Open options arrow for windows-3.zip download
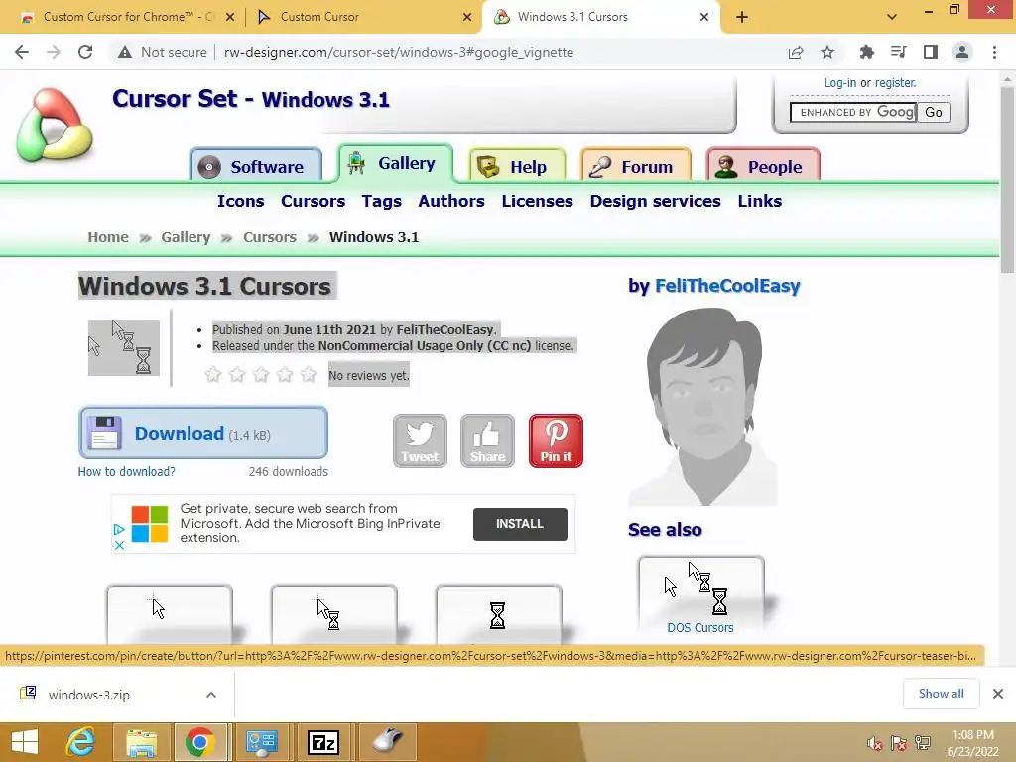 211,695
